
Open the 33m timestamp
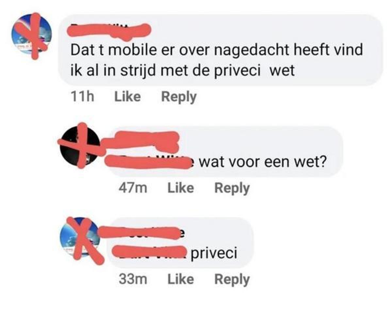[x=133, y=279]
